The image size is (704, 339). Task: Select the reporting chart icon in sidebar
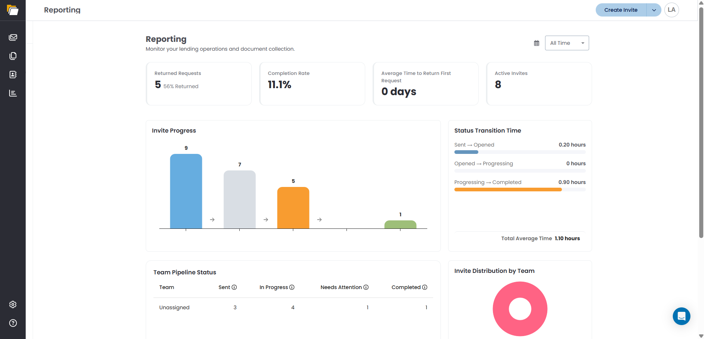(13, 93)
